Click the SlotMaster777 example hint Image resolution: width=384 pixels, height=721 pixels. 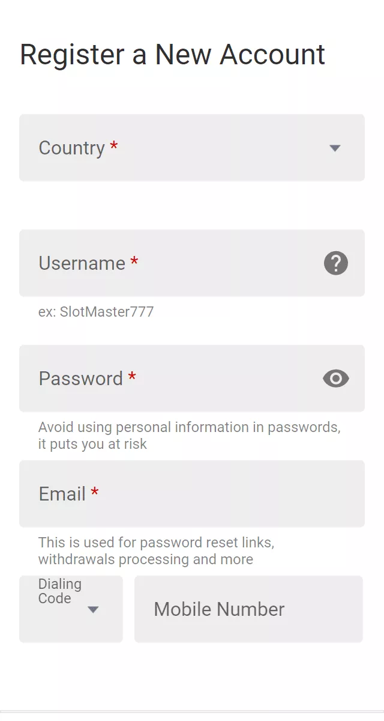point(96,312)
